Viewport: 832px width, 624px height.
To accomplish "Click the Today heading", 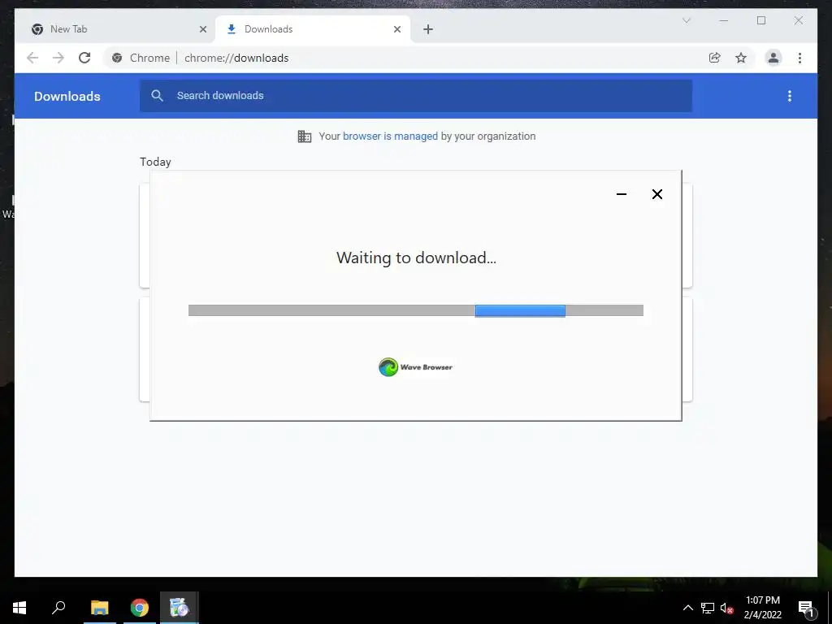I will pyautogui.click(x=155, y=162).
